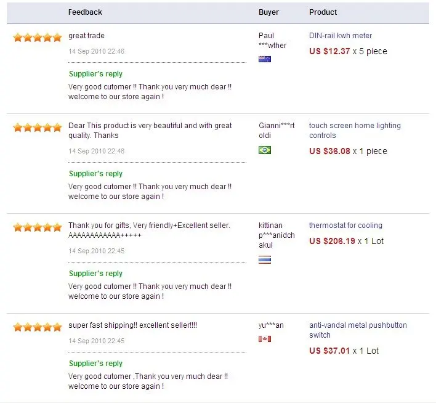Viewport: 436px width, 403px height.
Task: Click the Brazil flag under Gianni
Action: point(265,150)
